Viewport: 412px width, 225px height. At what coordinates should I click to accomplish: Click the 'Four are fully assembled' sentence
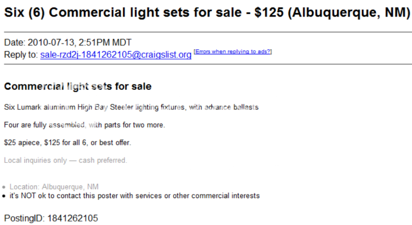point(84,125)
